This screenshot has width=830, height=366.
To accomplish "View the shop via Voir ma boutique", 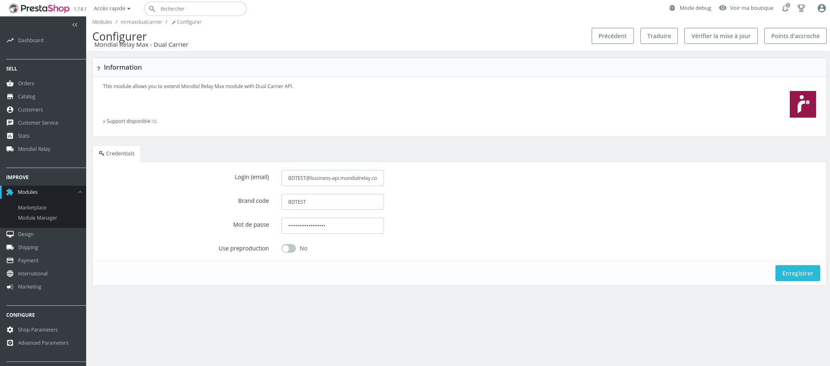I will (746, 8).
